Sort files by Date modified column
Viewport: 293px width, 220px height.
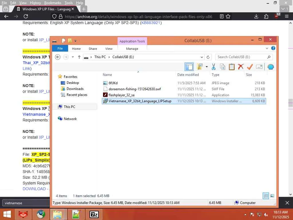pos(188,75)
